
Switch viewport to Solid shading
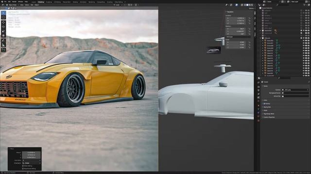247,5
